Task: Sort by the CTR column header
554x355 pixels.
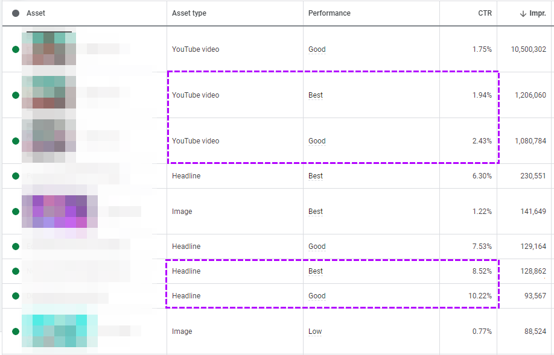Action: click(x=485, y=13)
